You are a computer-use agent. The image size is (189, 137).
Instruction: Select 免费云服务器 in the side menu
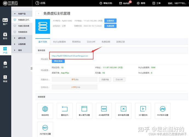tap(24, 26)
